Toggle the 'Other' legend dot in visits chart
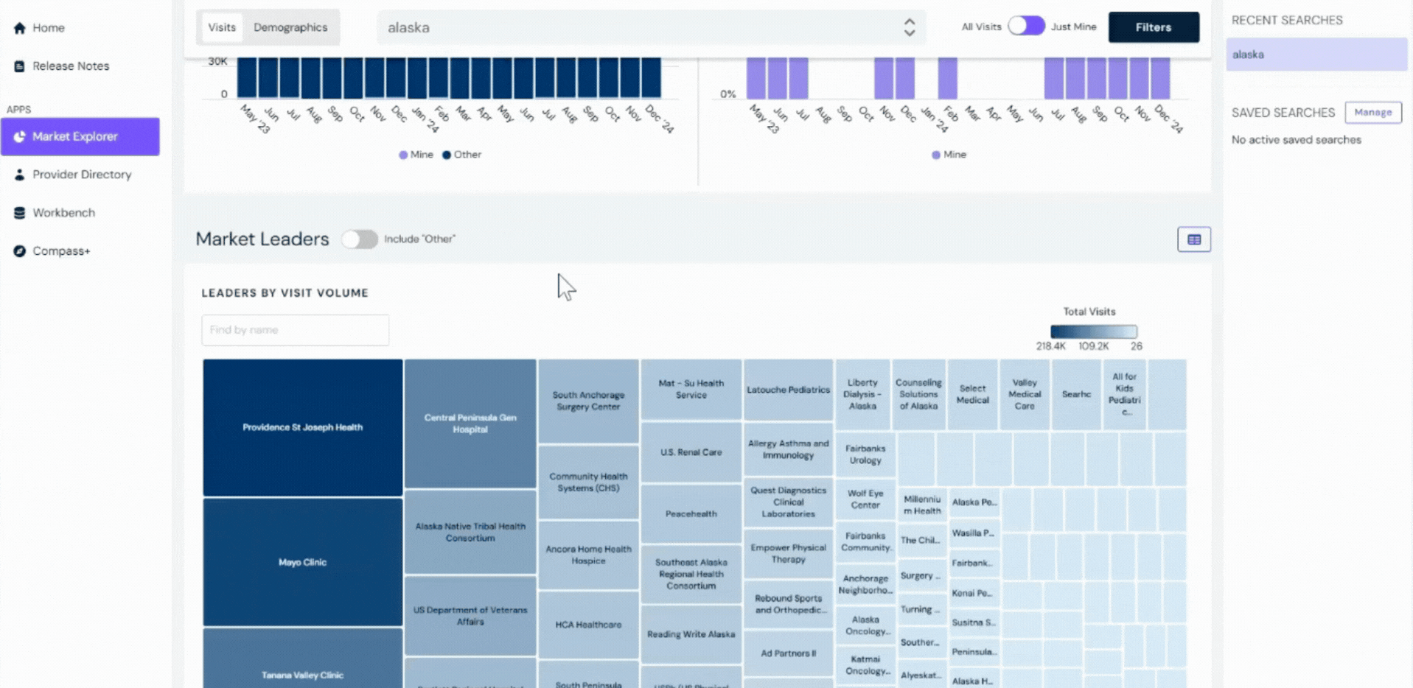The image size is (1413, 688). (447, 155)
